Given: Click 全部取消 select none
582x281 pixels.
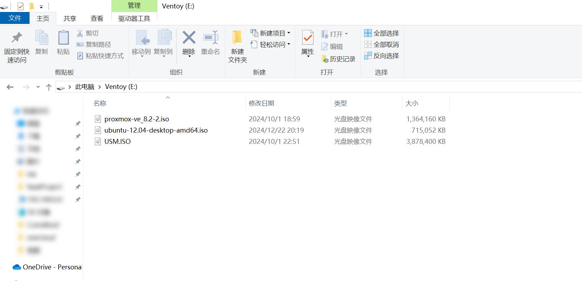Looking at the screenshot, I should pyautogui.click(x=382, y=44).
